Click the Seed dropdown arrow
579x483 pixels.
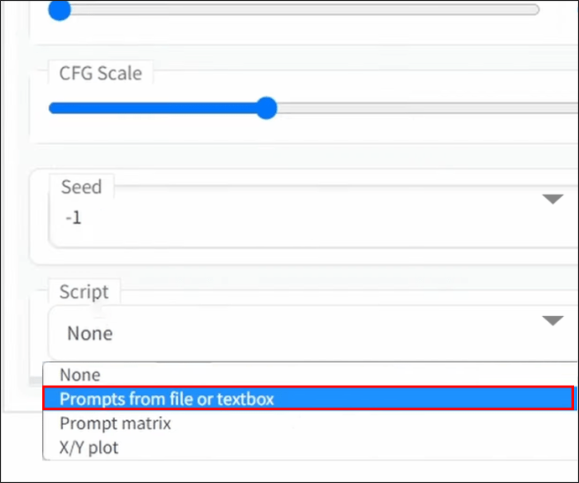[x=552, y=200]
